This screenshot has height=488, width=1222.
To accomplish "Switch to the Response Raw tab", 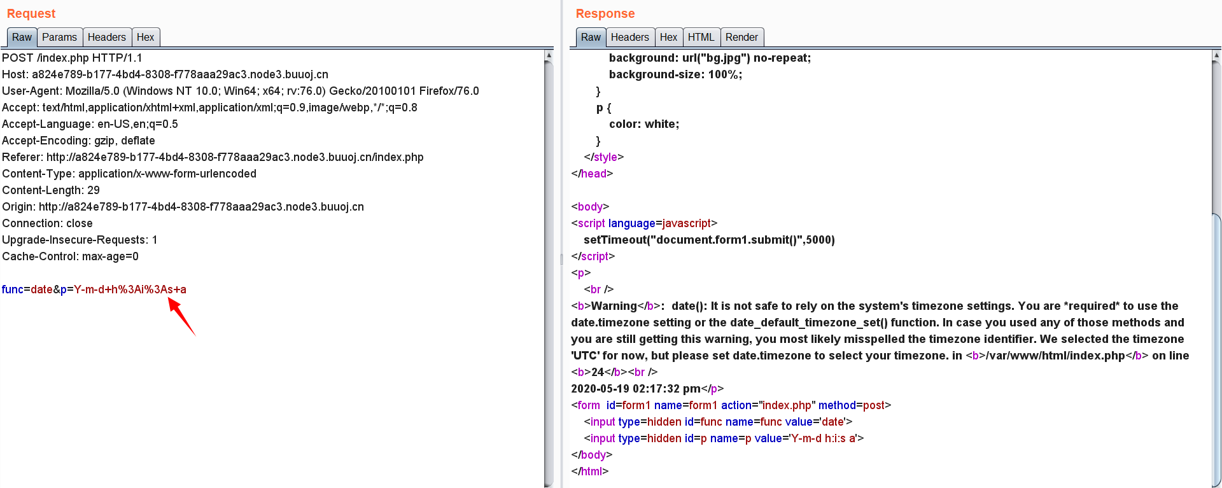I will pos(591,38).
